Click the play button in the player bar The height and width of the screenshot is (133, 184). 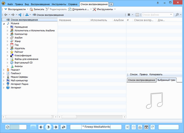pos(48,127)
